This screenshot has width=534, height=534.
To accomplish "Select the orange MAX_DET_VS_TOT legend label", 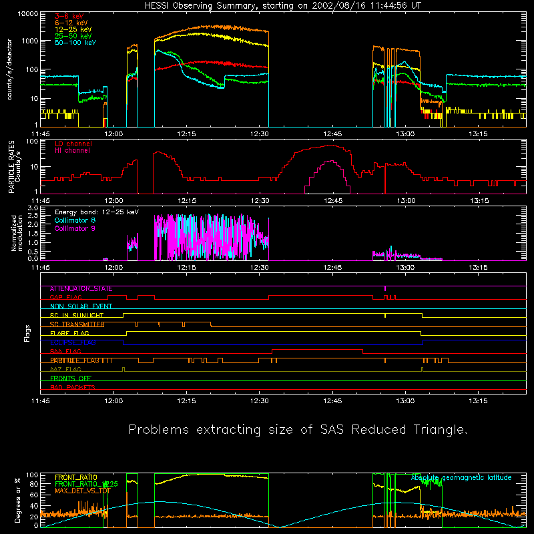I will [x=83, y=491].
